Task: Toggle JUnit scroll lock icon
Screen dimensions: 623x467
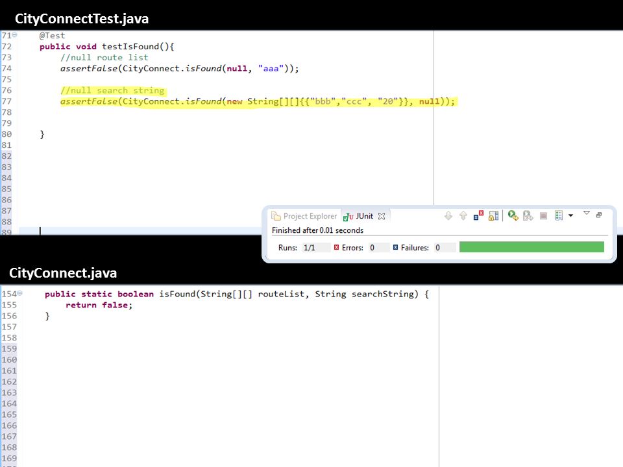Action: 493,215
